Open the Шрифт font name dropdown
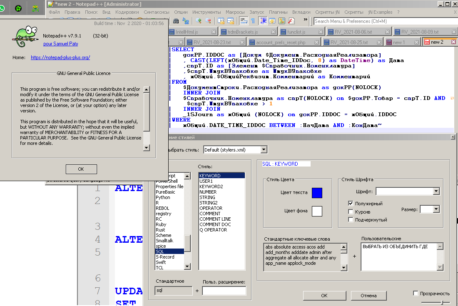The height and width of the screenshot is (306, 458). [436, 191]
